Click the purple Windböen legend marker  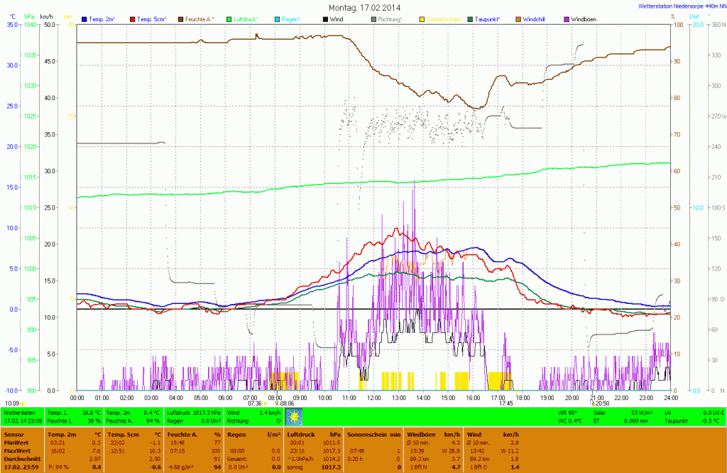pyautogui.click(x=567, y=18)
